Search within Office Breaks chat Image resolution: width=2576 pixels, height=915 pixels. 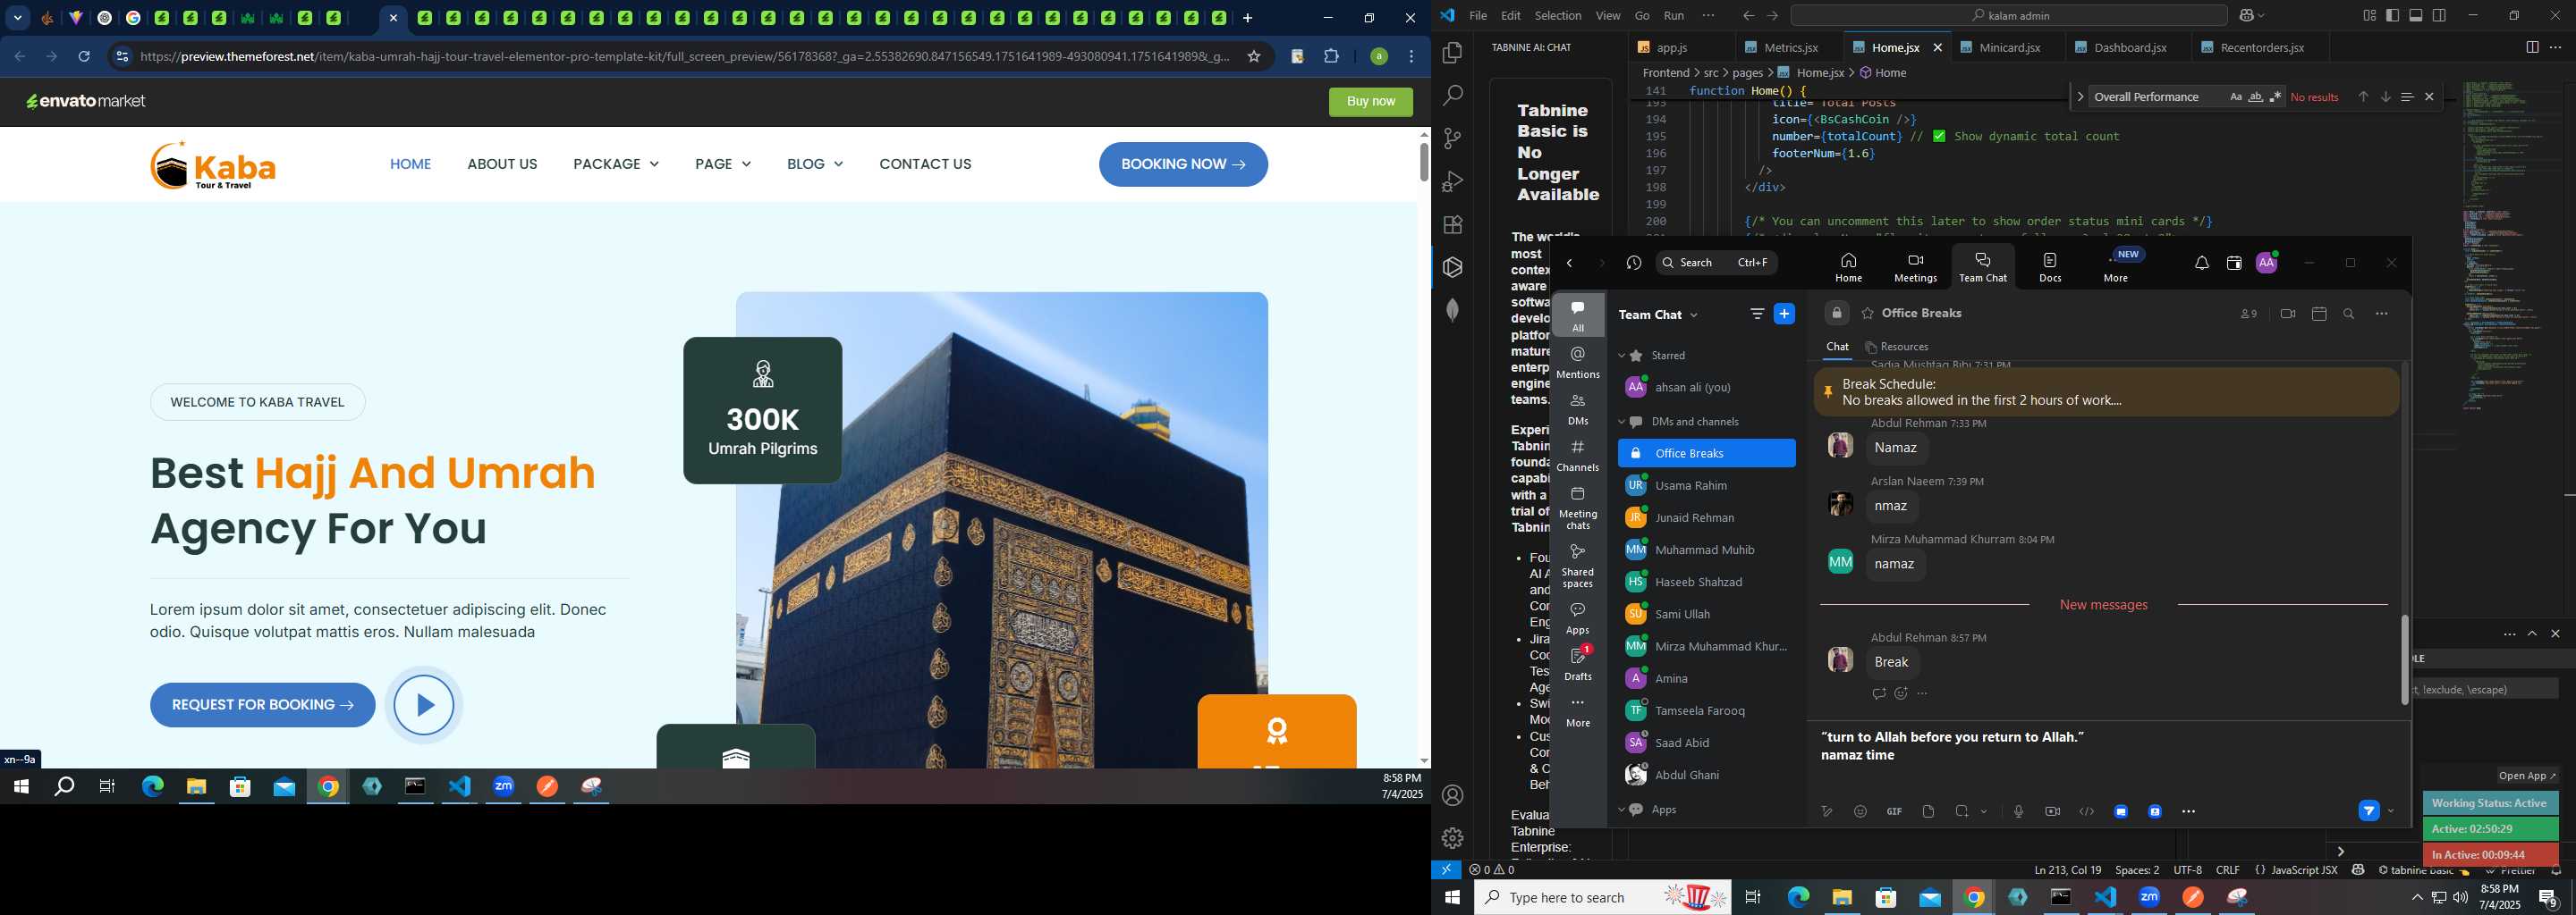point(2349,315)
